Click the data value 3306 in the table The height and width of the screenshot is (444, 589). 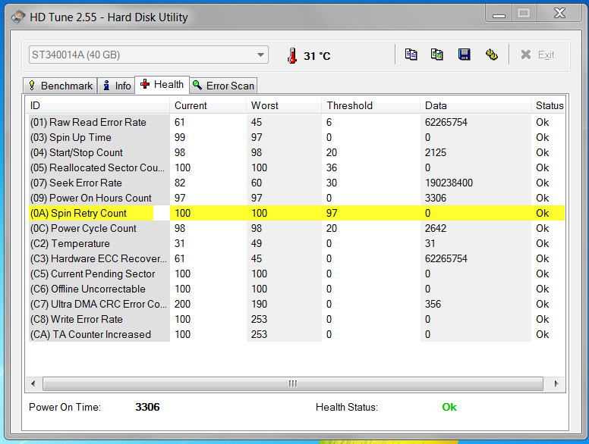[x=436, y=198]
